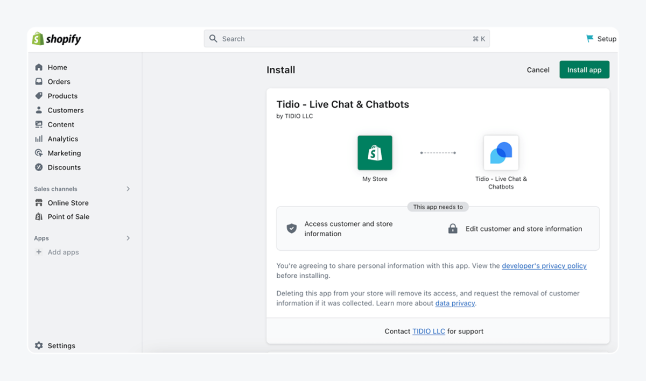Click the lock icon beside Edit customer information
Image resolution: width=646 pixels, height=381 pixels.
tap(453, 229)
